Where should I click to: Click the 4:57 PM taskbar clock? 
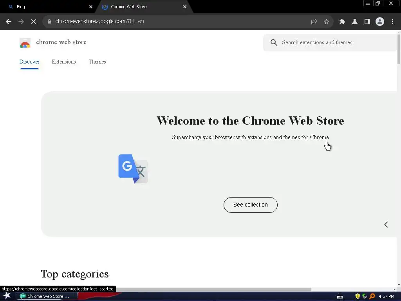tap(387, 296)
